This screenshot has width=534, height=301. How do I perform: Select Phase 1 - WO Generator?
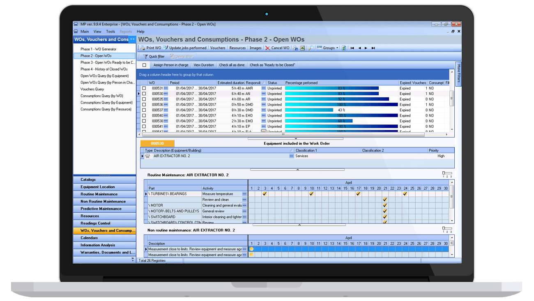click(99, 49)
